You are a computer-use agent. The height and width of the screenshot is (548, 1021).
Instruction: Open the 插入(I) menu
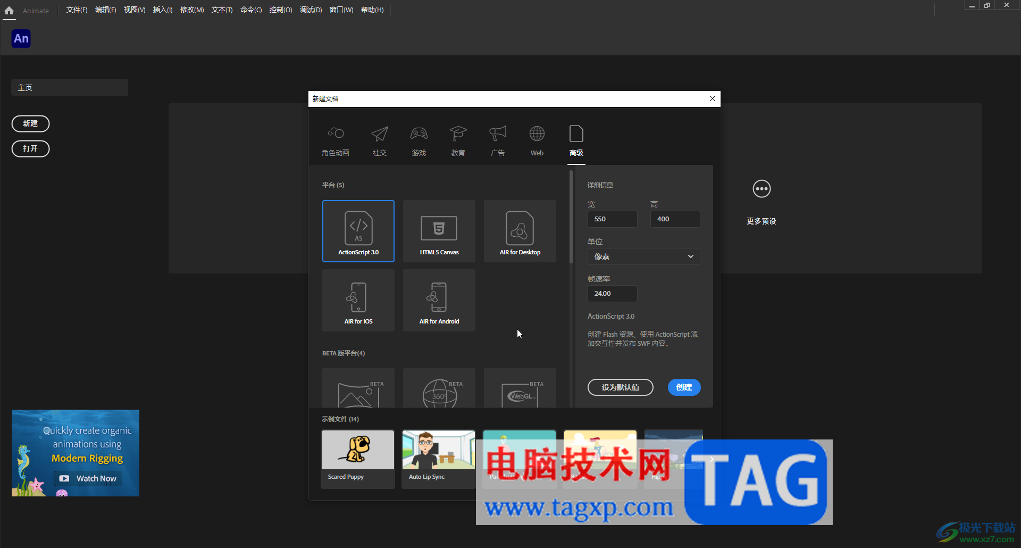click(x=163, y=10)
